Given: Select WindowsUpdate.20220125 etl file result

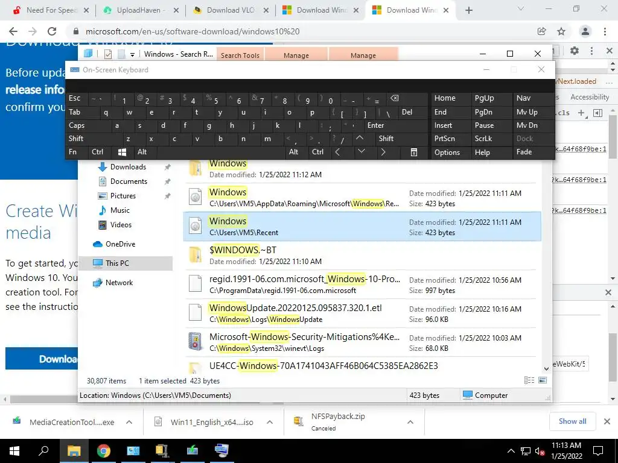Looking at the screenshot, I should (x=362, y=313).
